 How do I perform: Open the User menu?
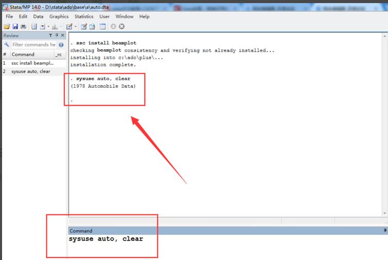104,16
